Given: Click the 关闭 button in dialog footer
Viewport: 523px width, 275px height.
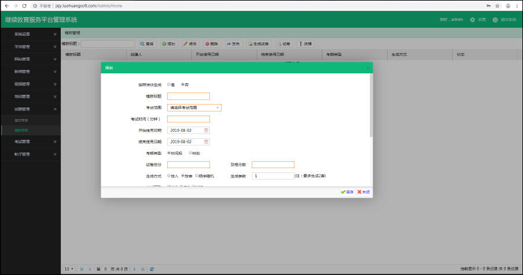Looking at the screenshot, I should pyautogui.click(x=363, y=192).
